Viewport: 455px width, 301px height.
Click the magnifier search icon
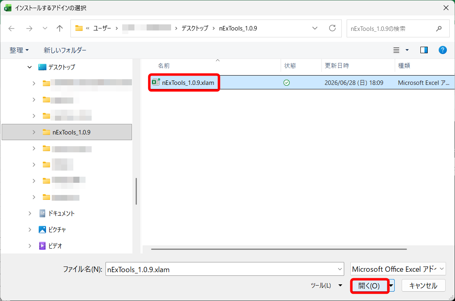pos(439,28)
